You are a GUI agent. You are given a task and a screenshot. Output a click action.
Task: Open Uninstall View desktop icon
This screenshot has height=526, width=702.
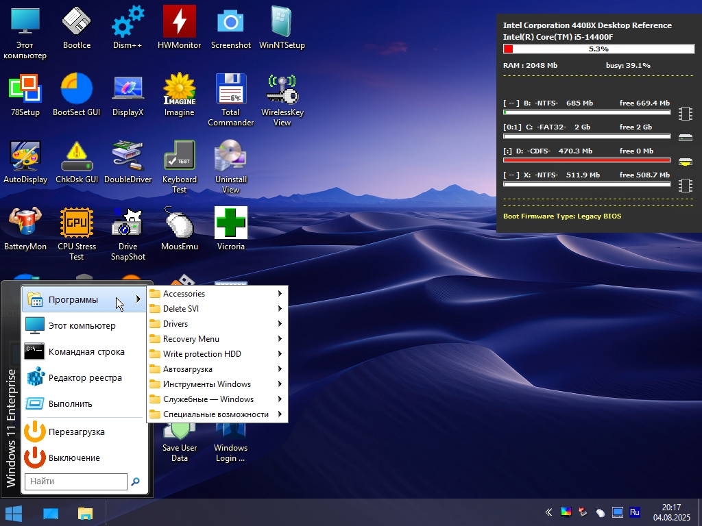(x=230, y=166)
